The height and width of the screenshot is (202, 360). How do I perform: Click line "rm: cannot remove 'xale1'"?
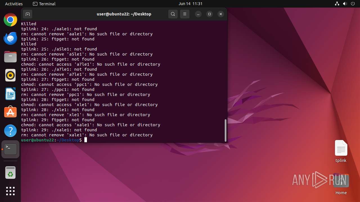tap(87, 135)
